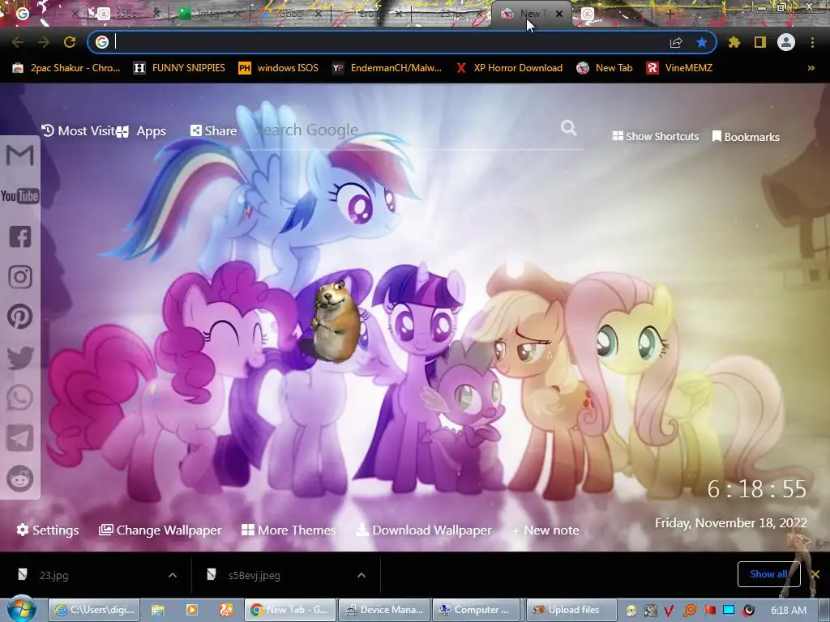830x622 pixels.
Task: Open downloaded file s5Bevj.jpeg
Action: 254,575
